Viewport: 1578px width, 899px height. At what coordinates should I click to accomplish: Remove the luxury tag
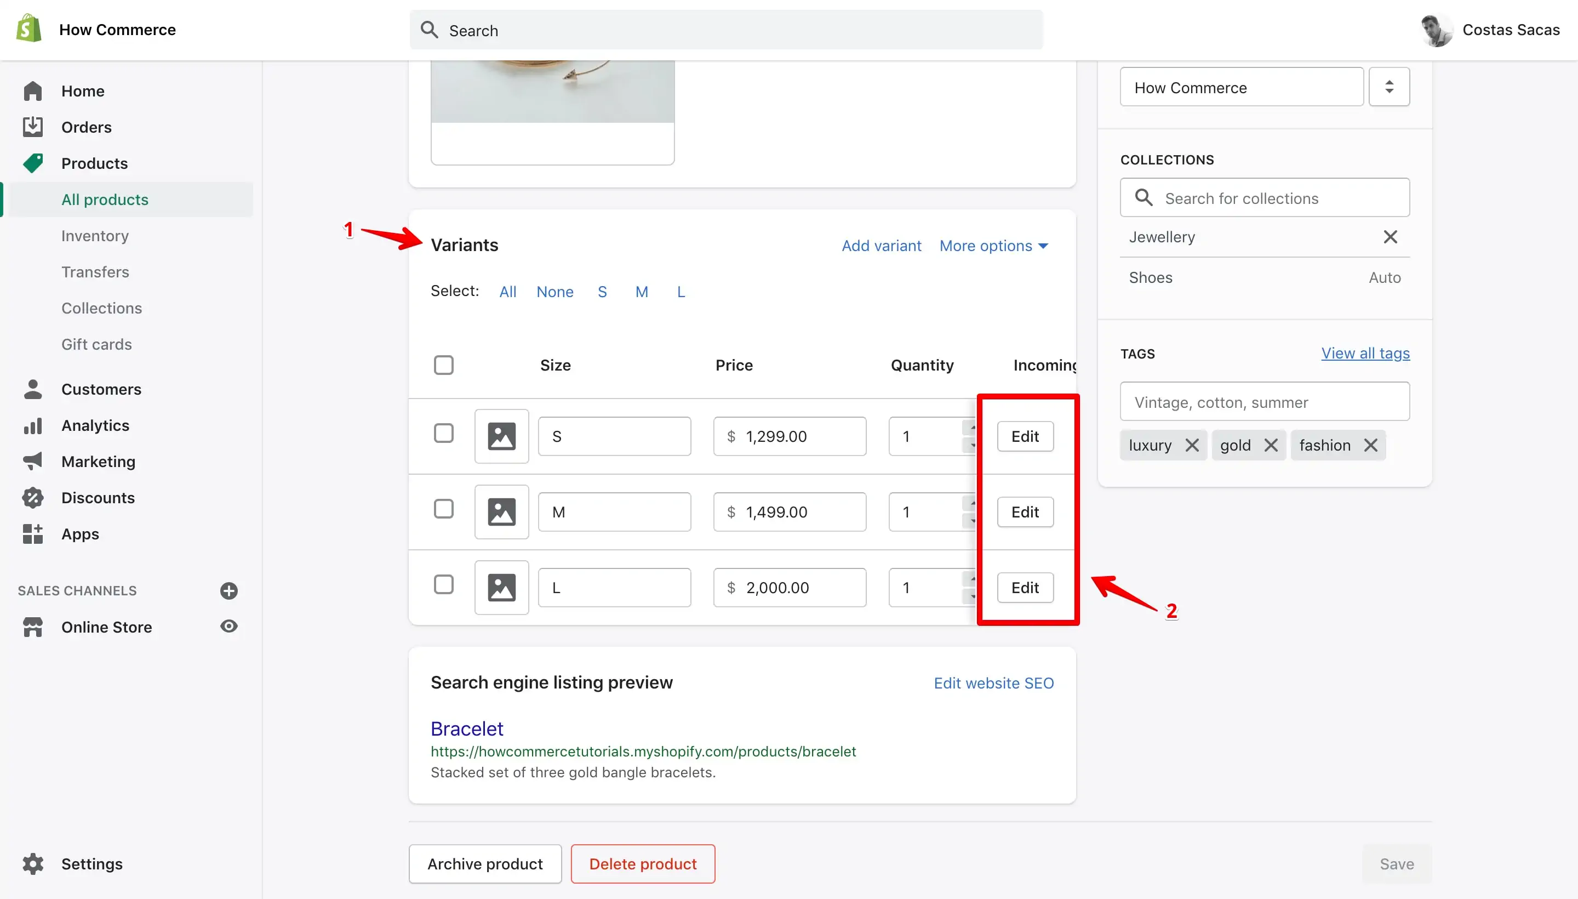point(1192,445)
